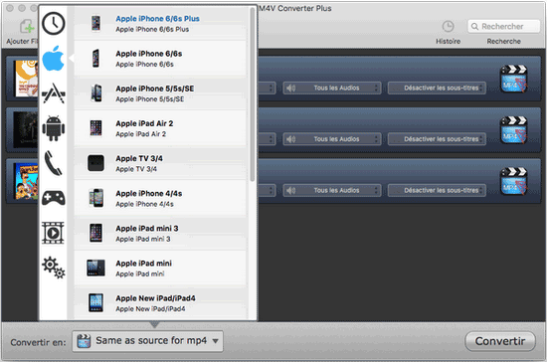Choose Apple iPhone 6/6s Plus profile
Image resolution: width=547 pixels, height=362 pixels.
pyautogui.click(x=160, y=23)
